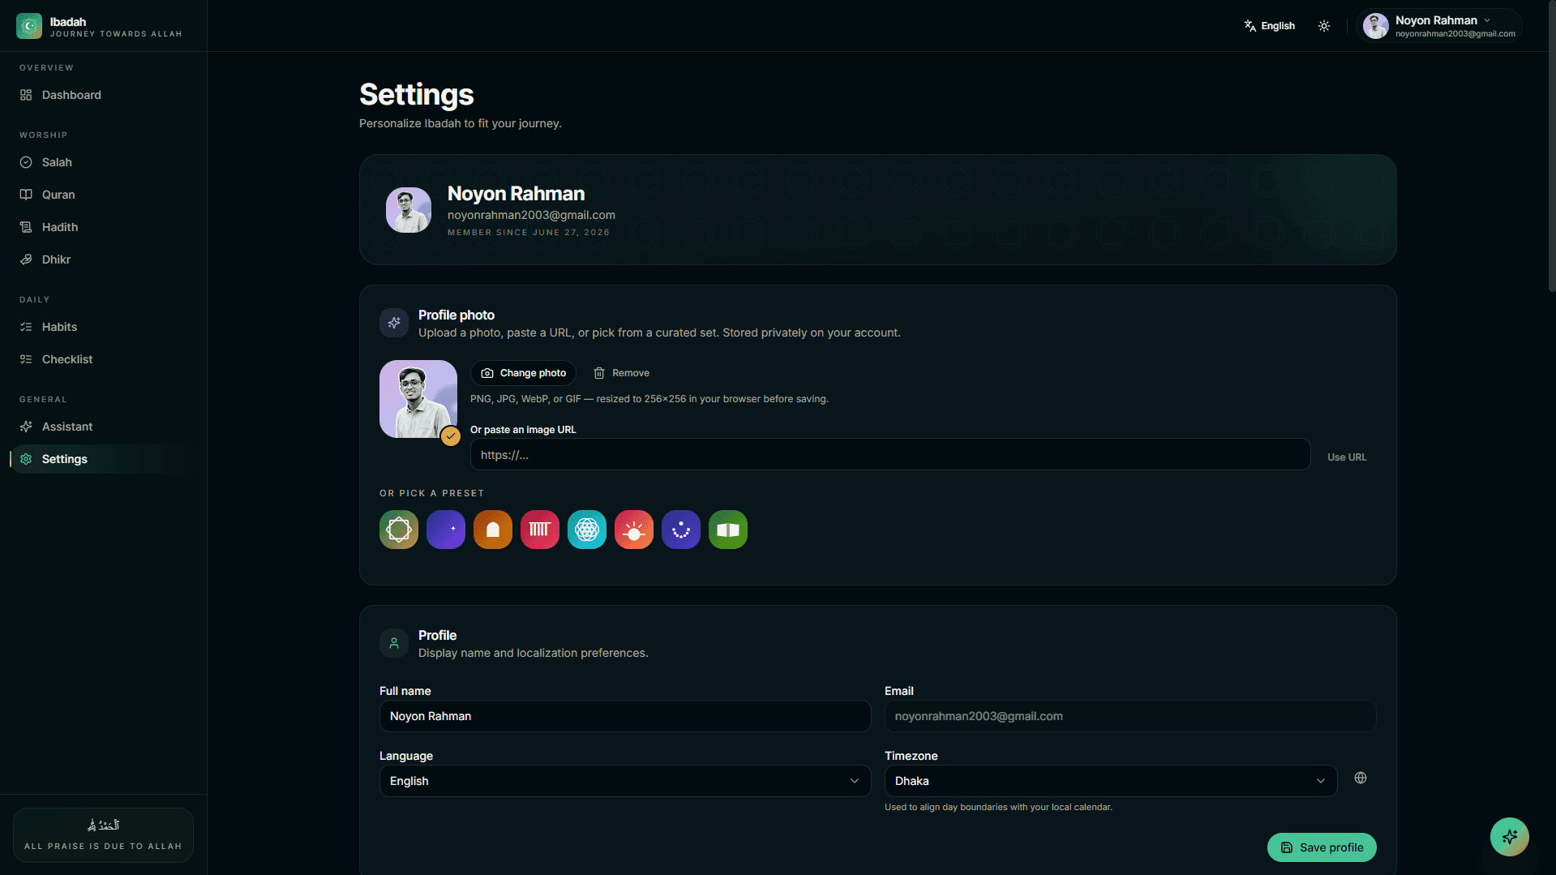Click the Save profile button
Viewport: 1556px width, 875px height.
tap(1322, 847)
